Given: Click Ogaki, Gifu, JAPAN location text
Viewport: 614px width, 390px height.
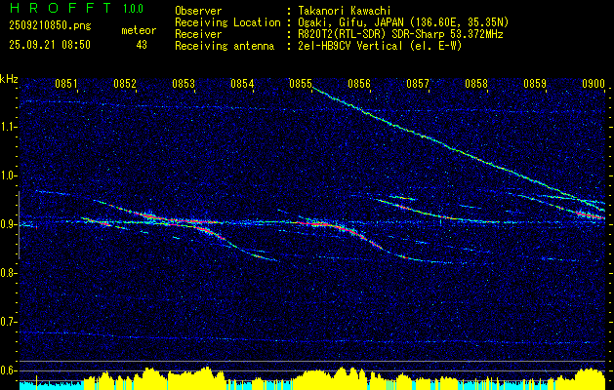Looking at the screenshot, I should 403,22.
